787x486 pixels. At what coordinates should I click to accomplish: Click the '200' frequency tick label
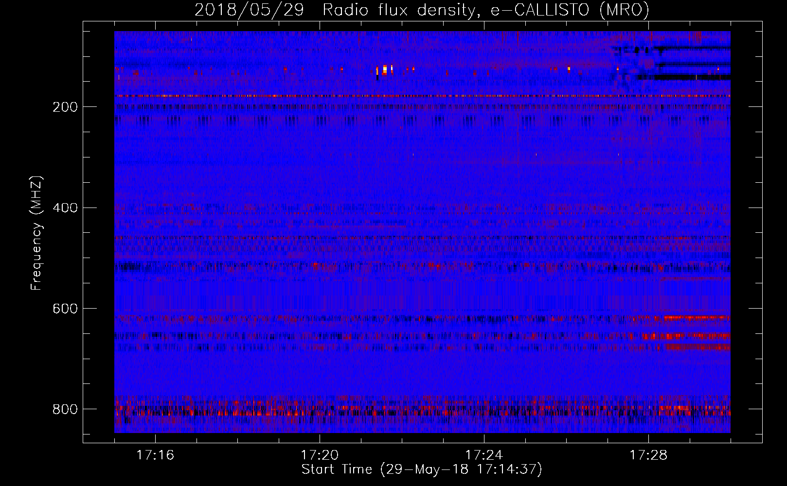pos(65,107)
